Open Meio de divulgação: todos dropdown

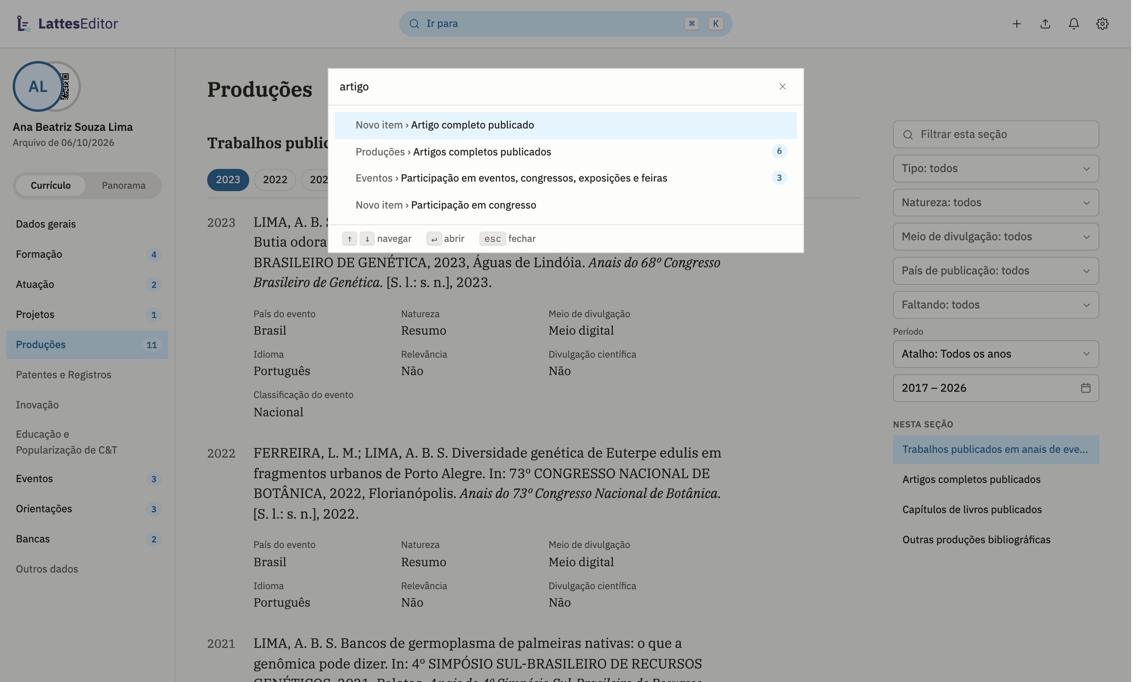point(996,237)
